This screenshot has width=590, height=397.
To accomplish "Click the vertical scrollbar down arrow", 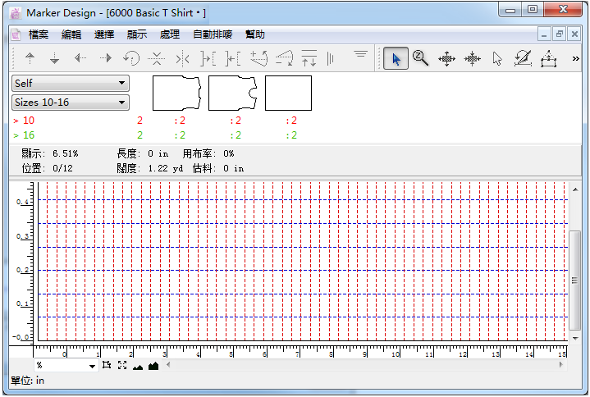I will coord(575,338).
